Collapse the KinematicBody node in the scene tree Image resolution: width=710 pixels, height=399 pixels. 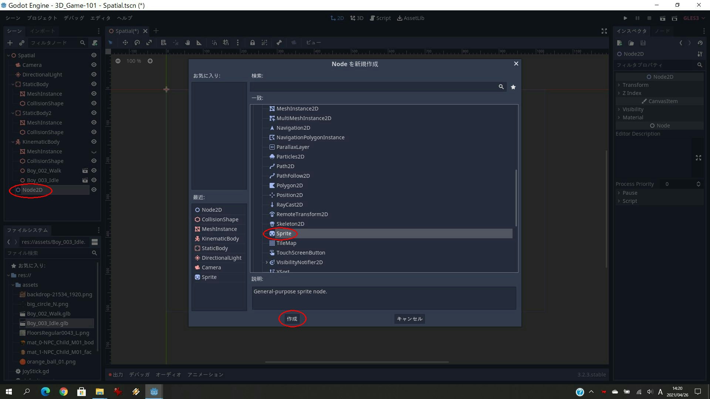coord(13,142)
